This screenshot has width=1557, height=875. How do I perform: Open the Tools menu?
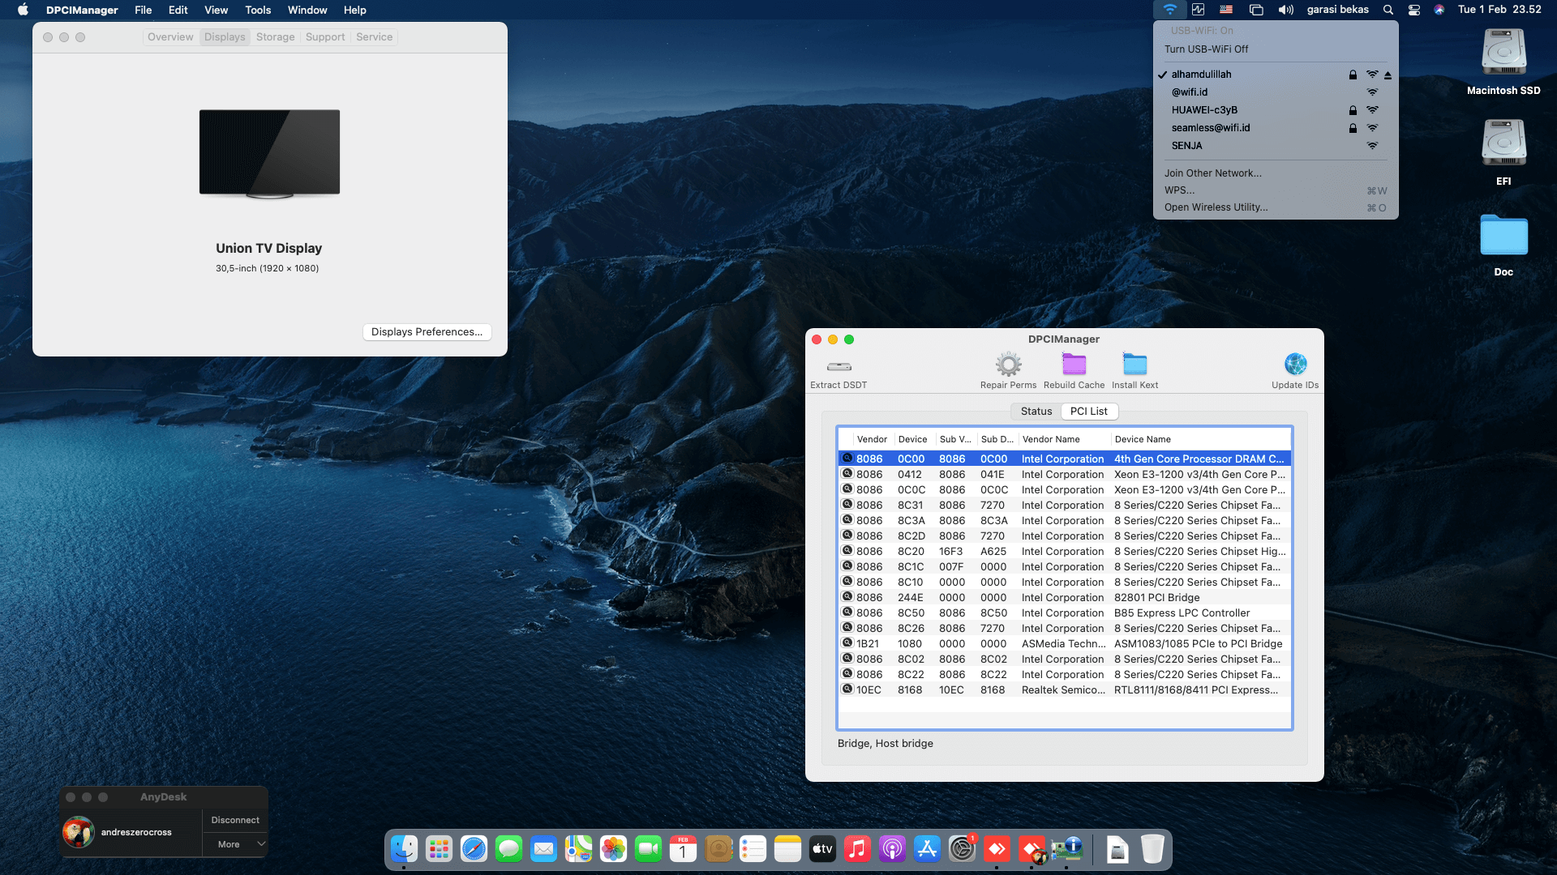point(257,10)
